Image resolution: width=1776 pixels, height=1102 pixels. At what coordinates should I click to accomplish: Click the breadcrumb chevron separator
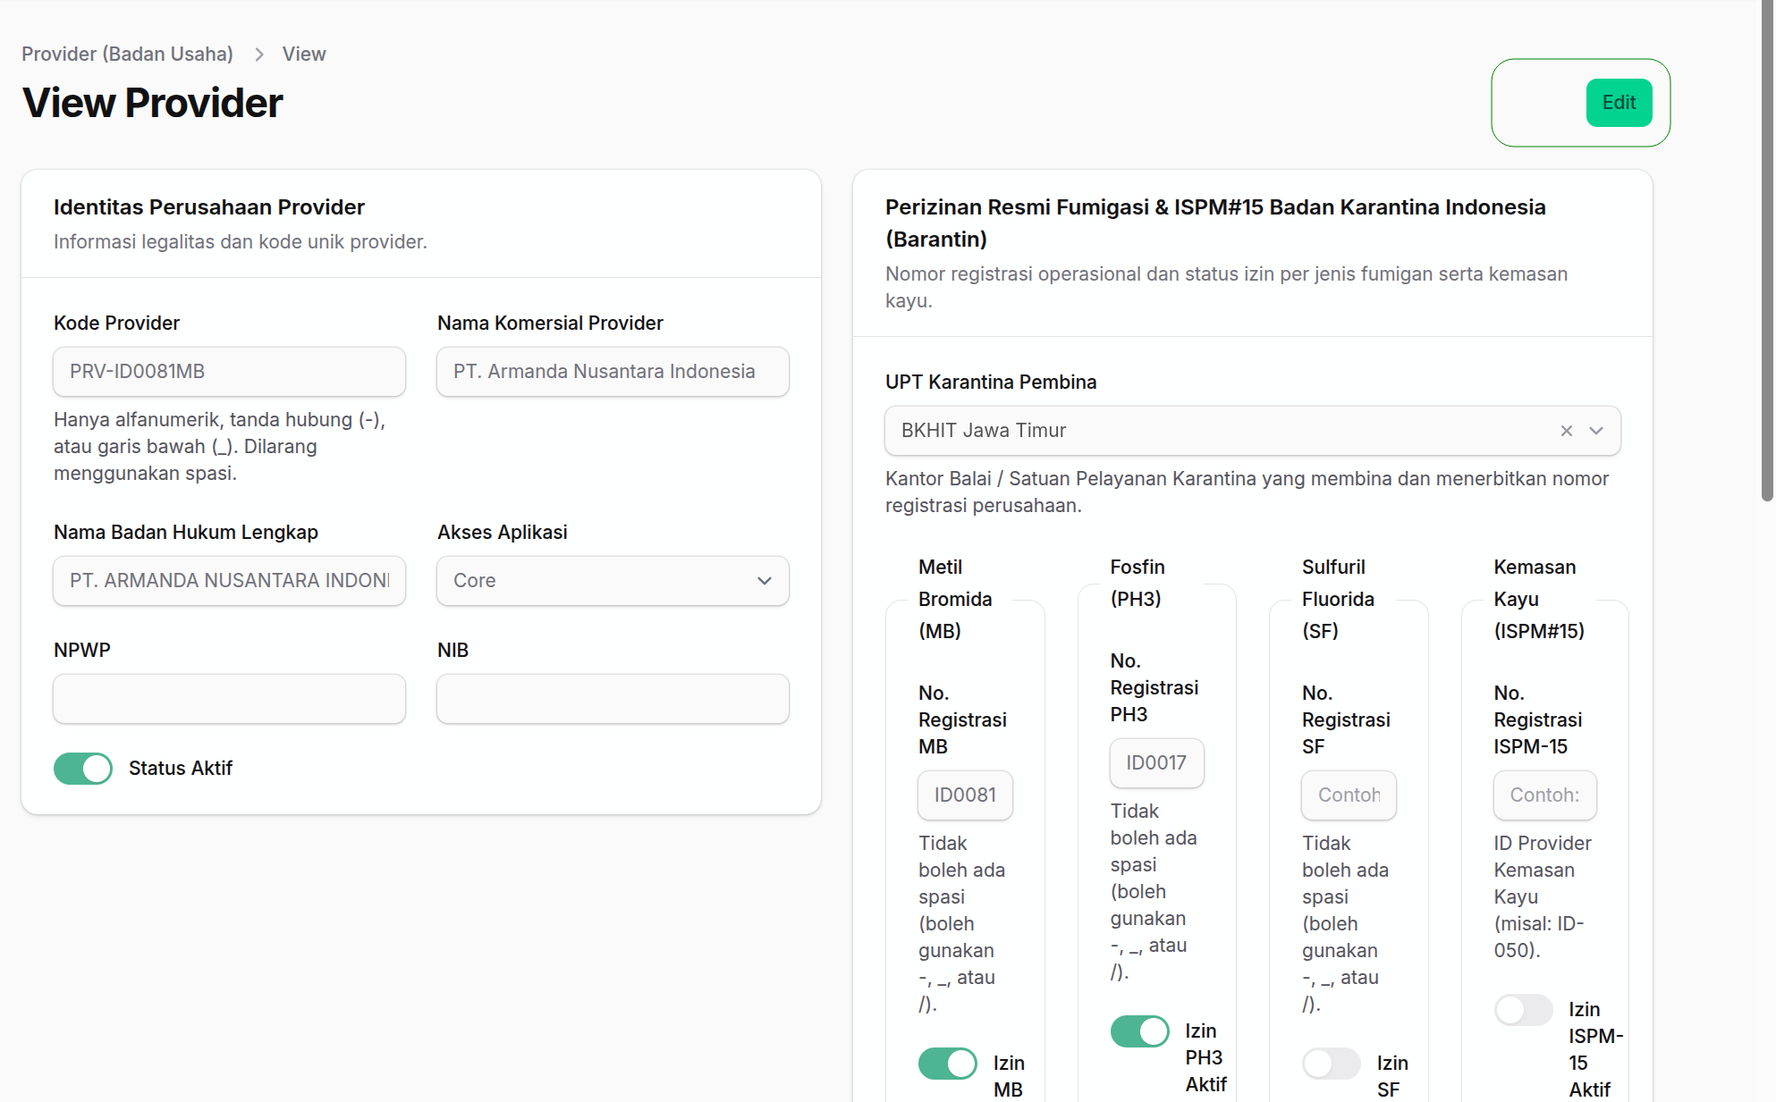(258, 55)
